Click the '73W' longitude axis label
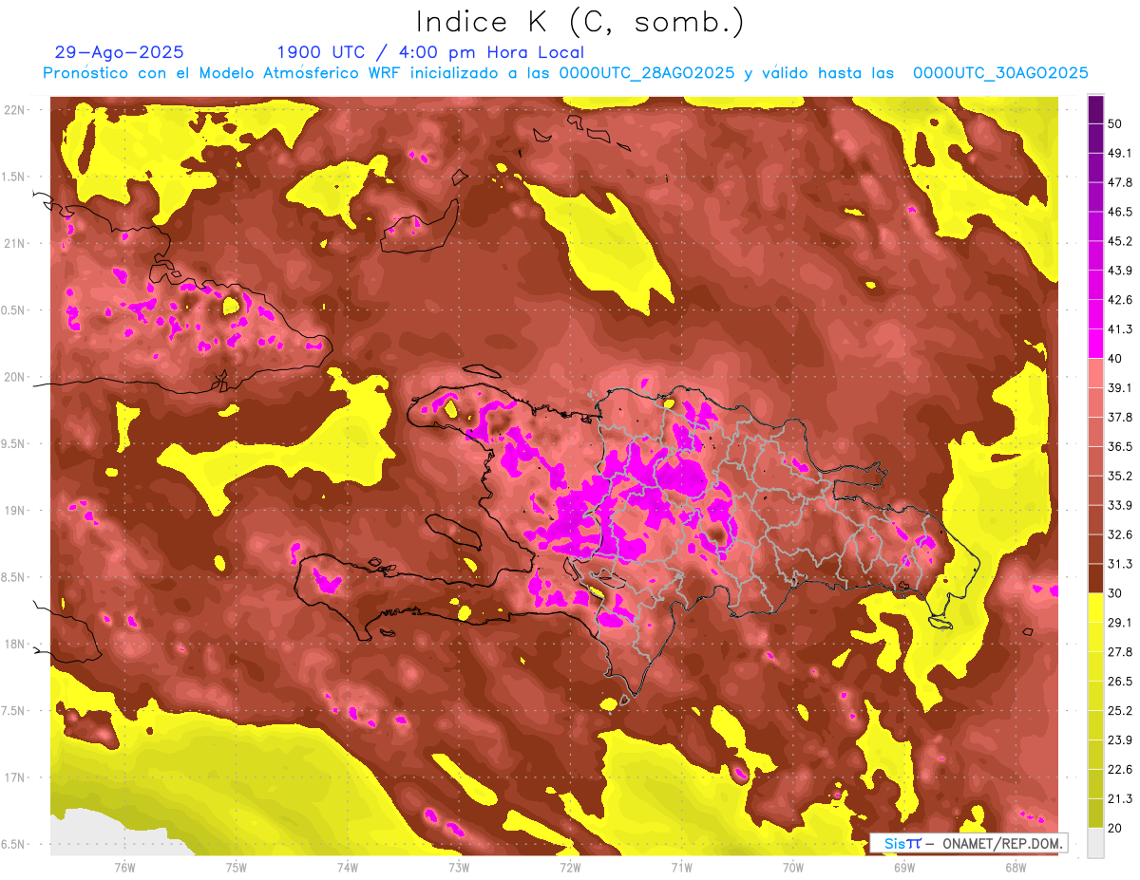This screenshot has height=880, width=1140. (459, 867)
